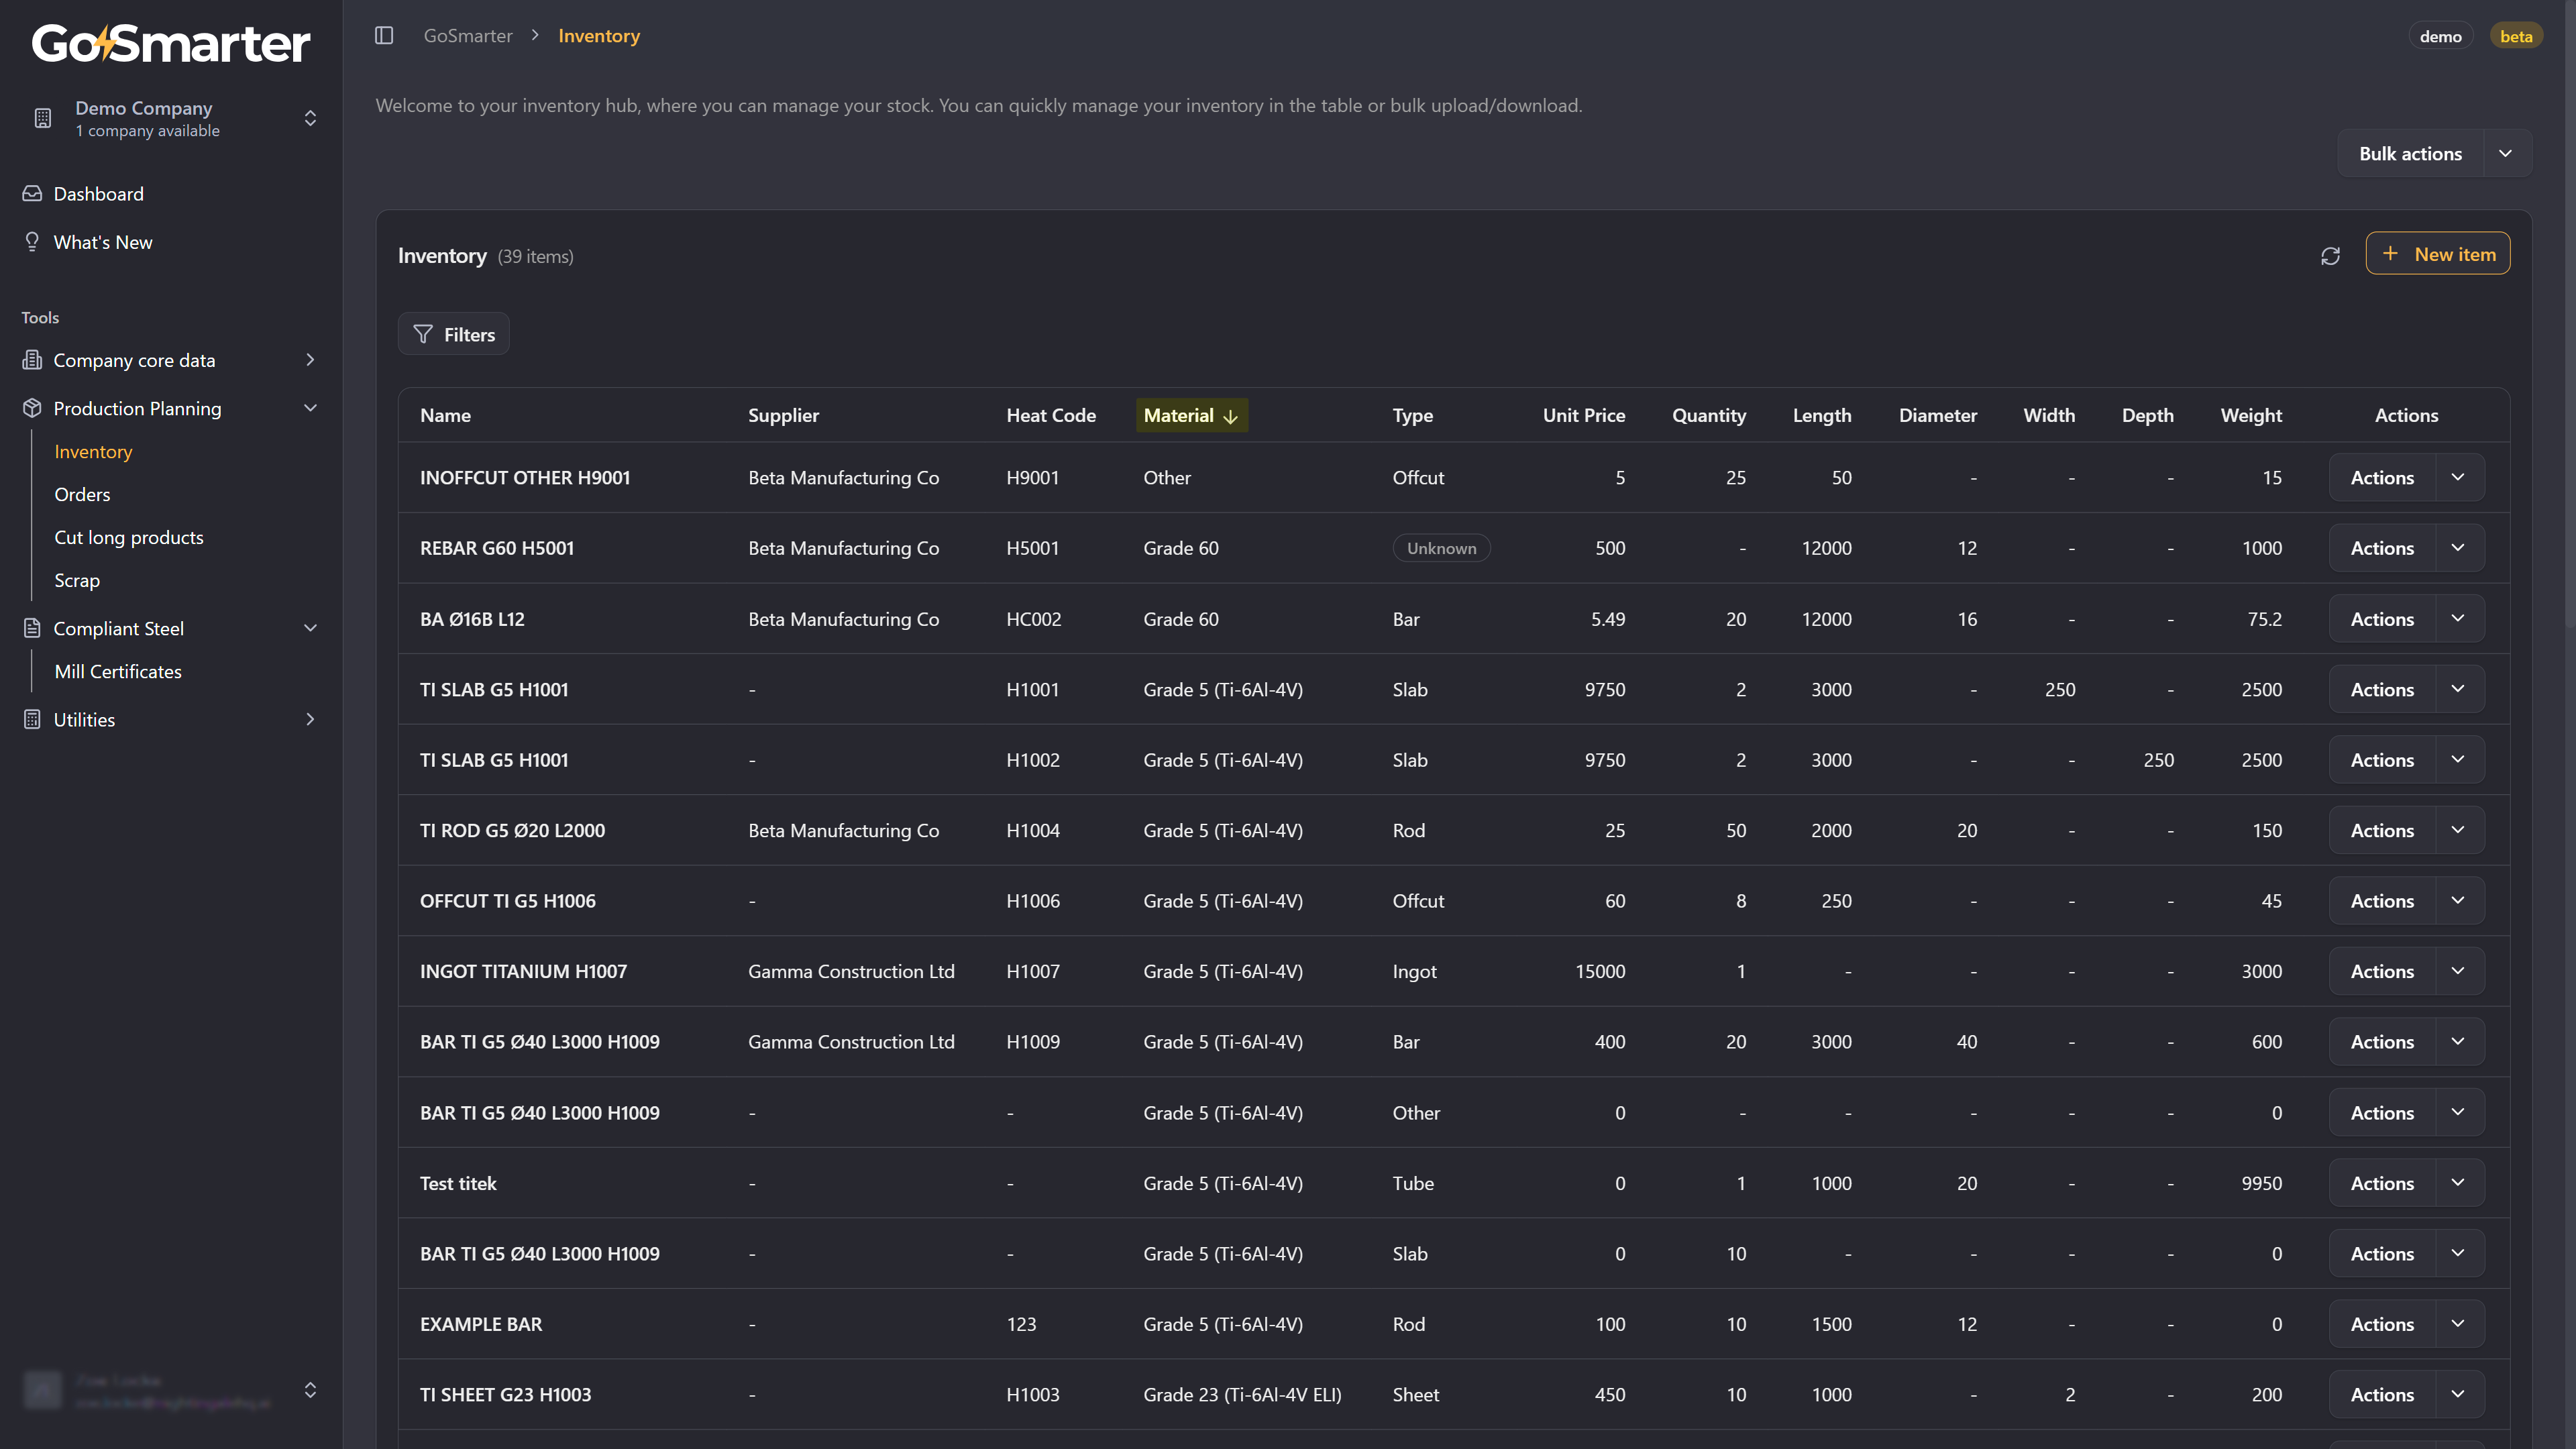The width and height of the screenshot is (2576, 1449).
Task: Open the Demo Company switcher
Action: pos(171,118)
